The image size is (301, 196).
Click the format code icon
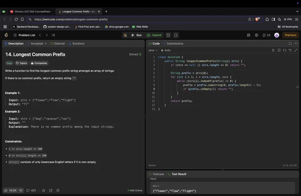point(274,50)
